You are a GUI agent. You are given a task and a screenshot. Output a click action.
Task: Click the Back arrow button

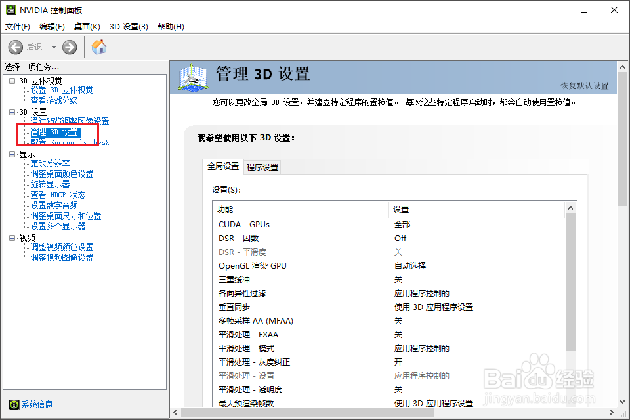pyautogui.click(x=16, y=47)
